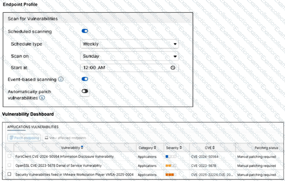Screen dimensions: 285x181
Task: Click the info icon beside Automatically patch vulnerabilities
Action: pos(42,98)
